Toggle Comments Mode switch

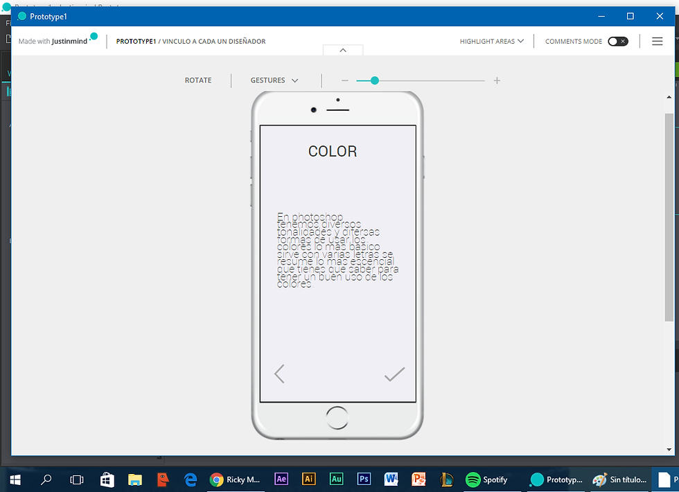[x=617, y=41]
